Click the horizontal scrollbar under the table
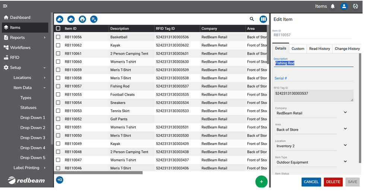Screen dimensions: 367x196 click(x=99, y=173)
